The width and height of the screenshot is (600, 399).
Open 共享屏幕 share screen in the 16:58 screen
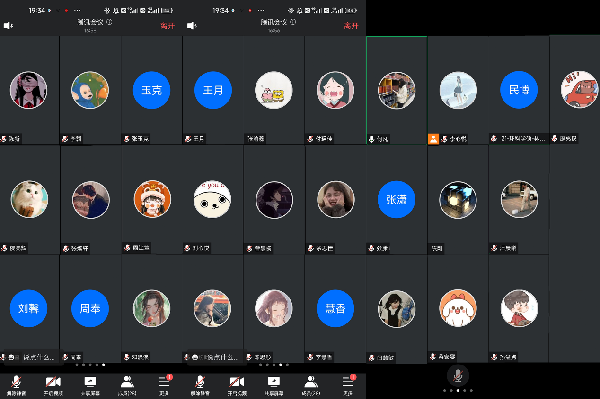click(90, 385)
